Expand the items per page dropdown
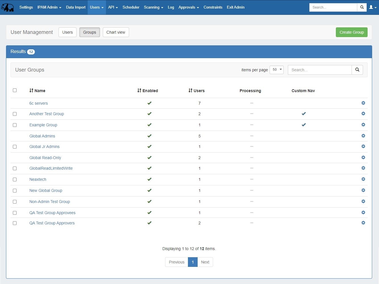The height and width of the screenshot is (284, 379). (x=276, y=70)
